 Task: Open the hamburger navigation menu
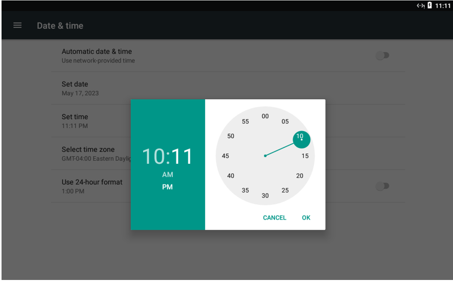[x=17, y=26]
